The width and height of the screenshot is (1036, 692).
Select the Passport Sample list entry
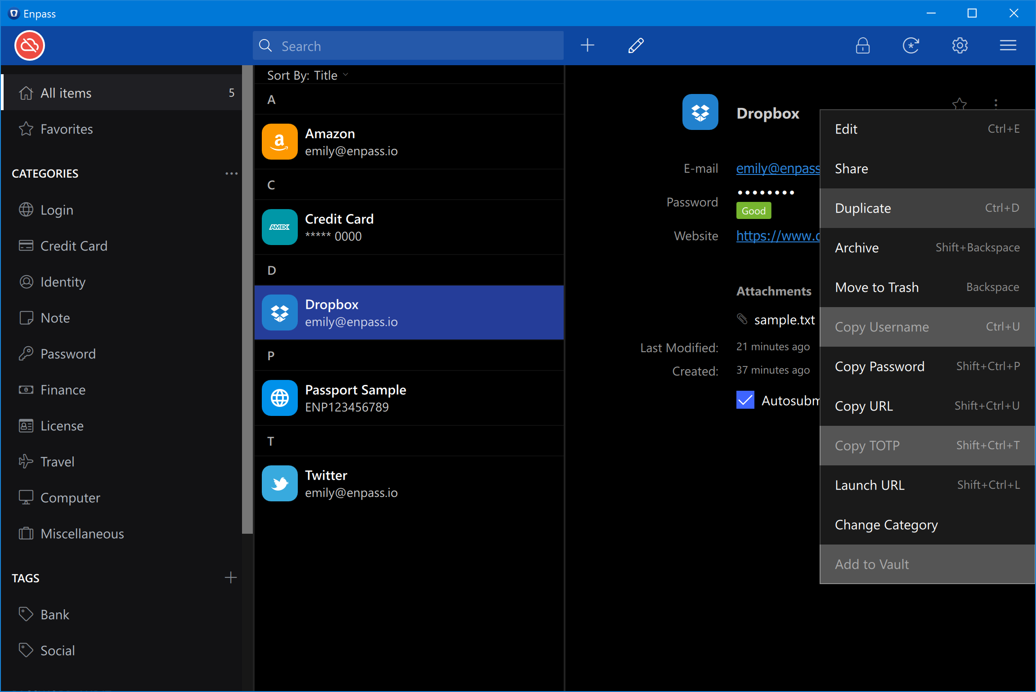pyautogui.click(x=409, y=398)
